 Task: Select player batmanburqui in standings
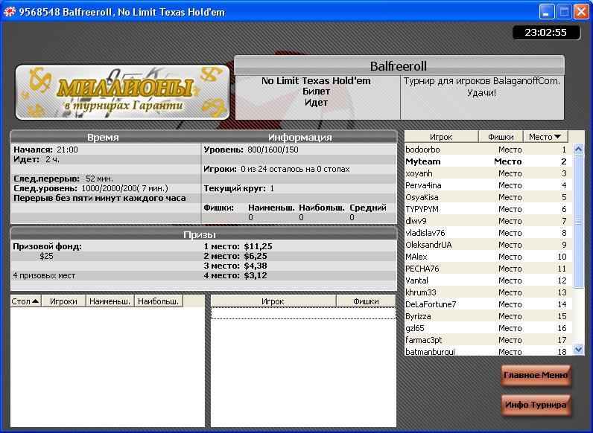point(488,351)
